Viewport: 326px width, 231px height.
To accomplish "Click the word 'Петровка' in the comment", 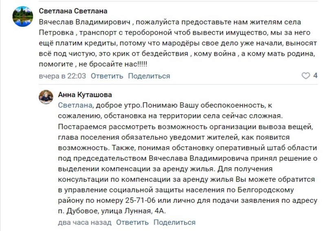I will coord(56,33).
